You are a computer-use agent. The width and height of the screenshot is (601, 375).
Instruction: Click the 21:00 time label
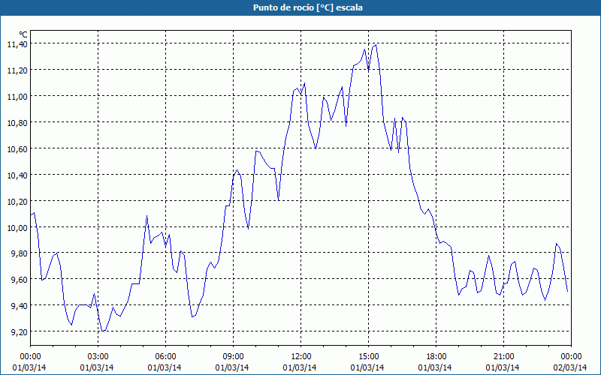pyautogui.click(x=503, y=357)
